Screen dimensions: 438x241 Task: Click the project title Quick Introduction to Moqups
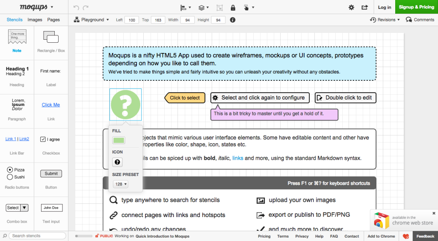click(163, 236)
